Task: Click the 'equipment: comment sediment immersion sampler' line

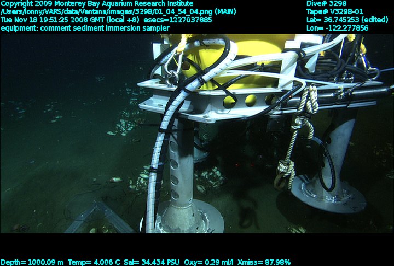Action: click(85, 28)
